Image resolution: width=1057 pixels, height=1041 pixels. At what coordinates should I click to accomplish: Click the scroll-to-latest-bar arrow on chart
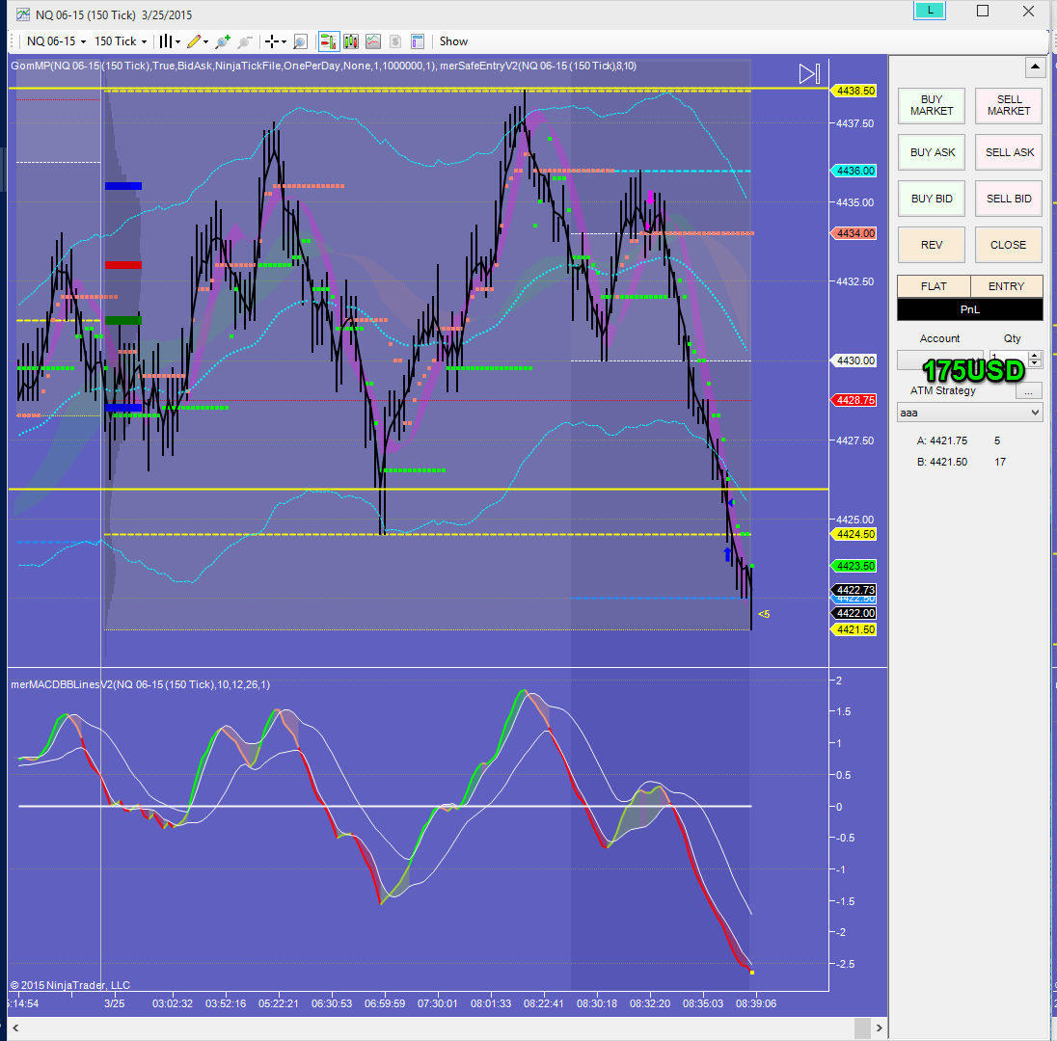coord(809,73)
